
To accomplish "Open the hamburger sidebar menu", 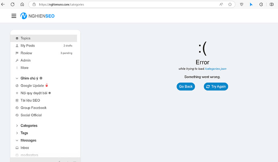I will 14,16.
